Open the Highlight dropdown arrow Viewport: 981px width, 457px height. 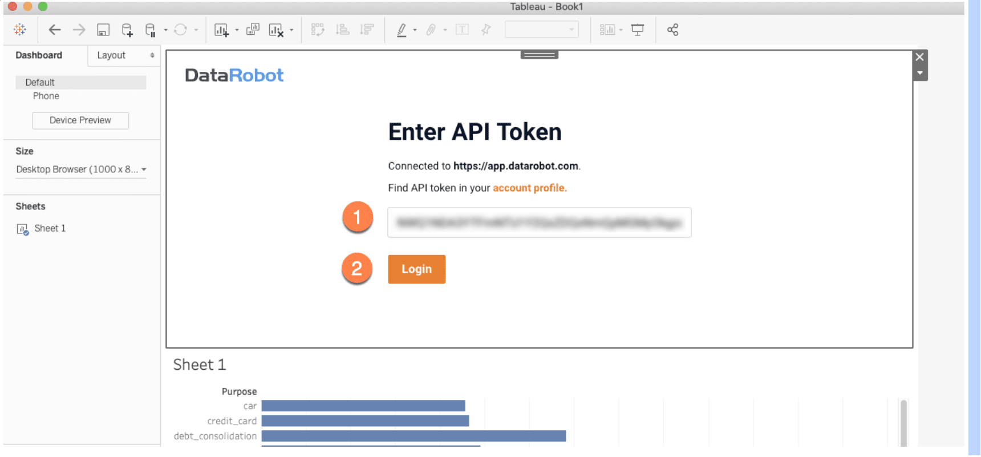pos(415,30)
